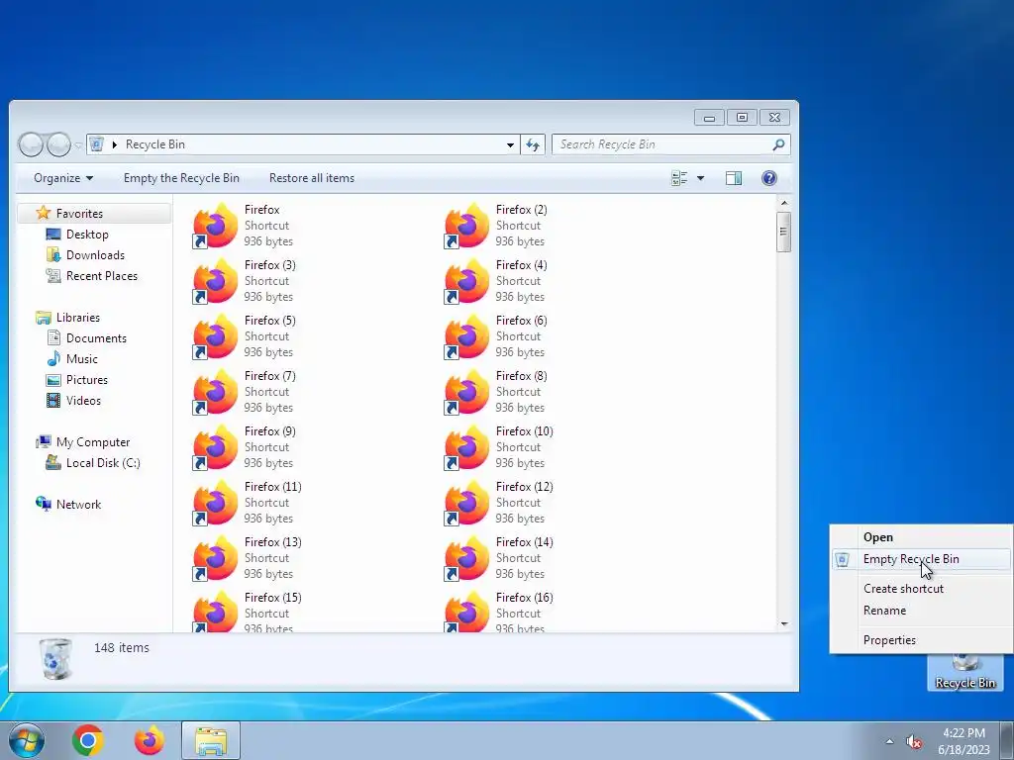
Task: Open Firefox from the taskbar
Action: point(150,740)
